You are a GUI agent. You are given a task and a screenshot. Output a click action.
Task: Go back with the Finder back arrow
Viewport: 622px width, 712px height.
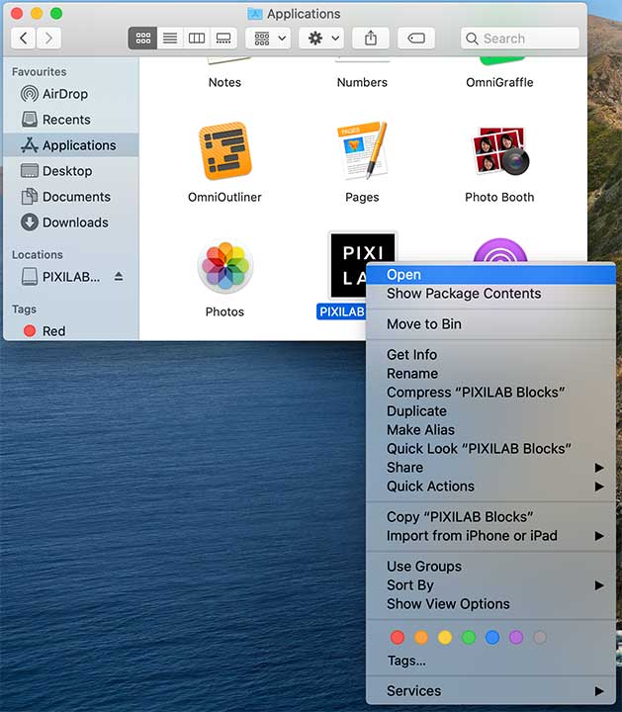pos(24,39)
